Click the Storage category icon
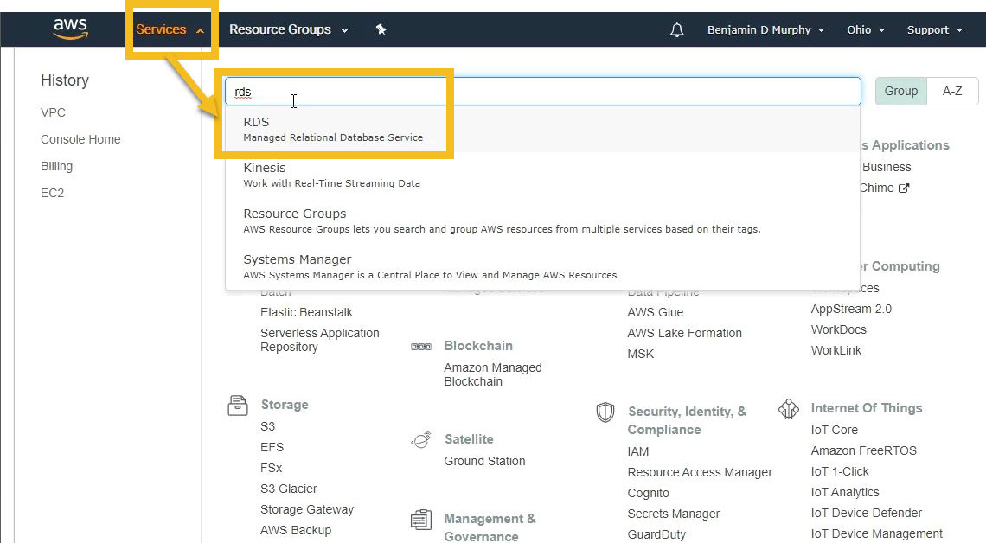Viewport: 986px width, 543px height. pos(238,406)
